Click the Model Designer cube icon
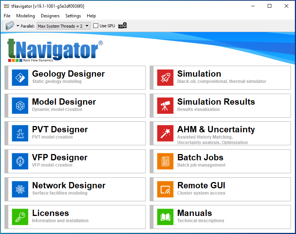The image size is (296, 234). click(x=20, y=105)
